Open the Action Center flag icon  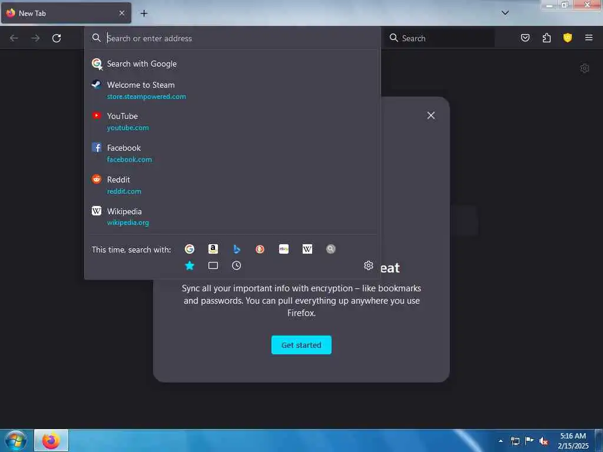[x=529, y=441]
